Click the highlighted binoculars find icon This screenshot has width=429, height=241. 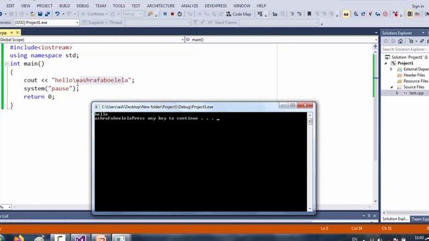click(x=346, y=14)
